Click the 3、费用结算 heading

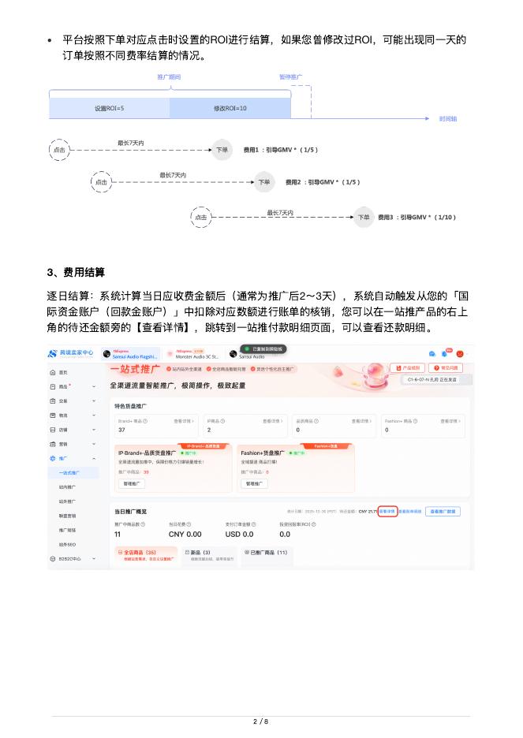[76, 273]
